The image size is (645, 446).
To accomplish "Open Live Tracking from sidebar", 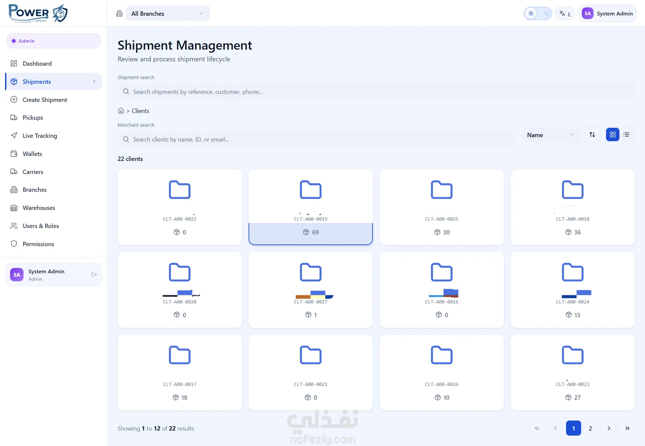I will click(x=53, y=135).
